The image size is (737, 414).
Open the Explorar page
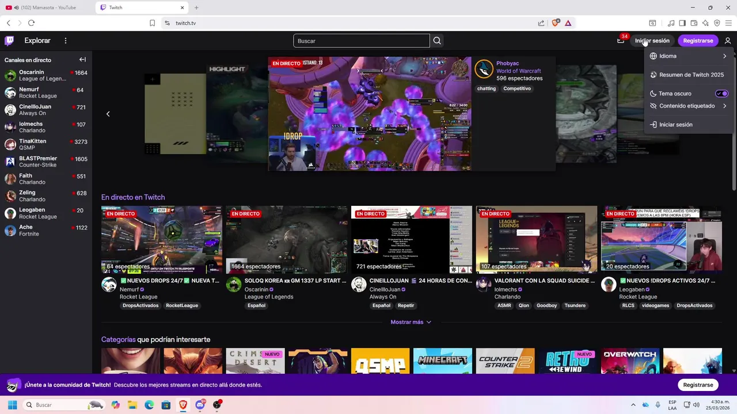(x=37, y=41)
